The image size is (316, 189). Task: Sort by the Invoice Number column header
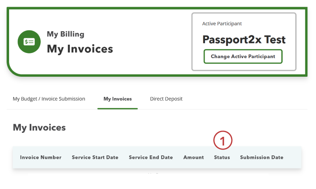[x=41, y=157]
